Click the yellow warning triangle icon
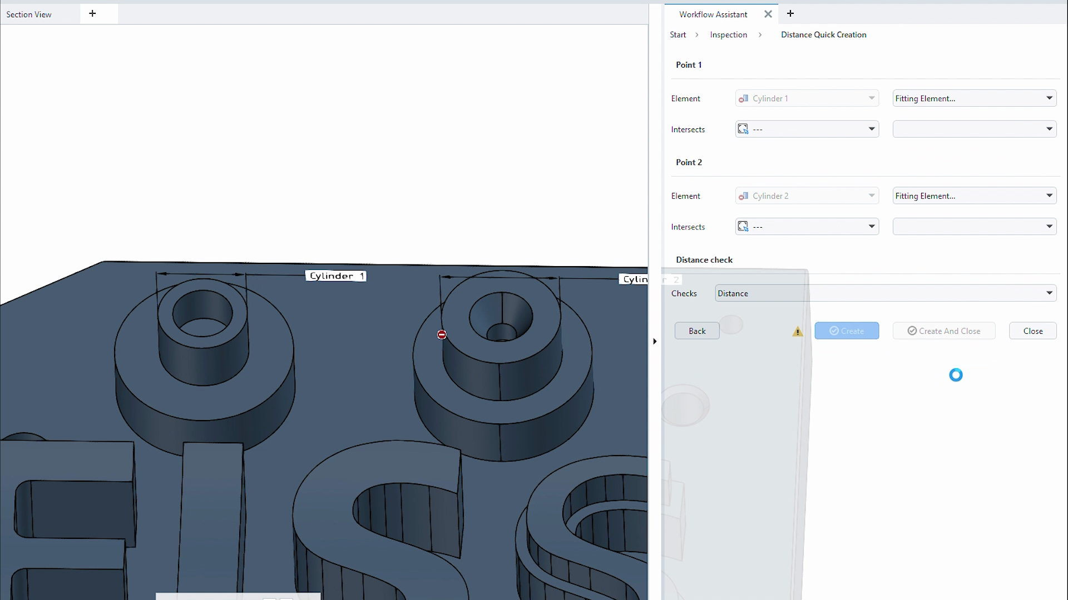 click(797, 332)
